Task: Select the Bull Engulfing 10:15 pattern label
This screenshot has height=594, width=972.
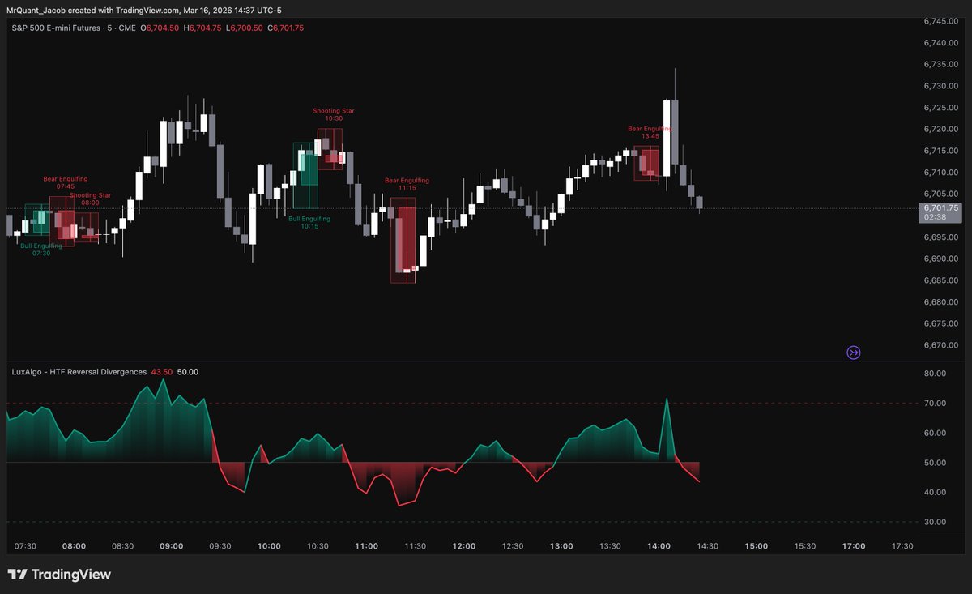Action: click(309, 222)
